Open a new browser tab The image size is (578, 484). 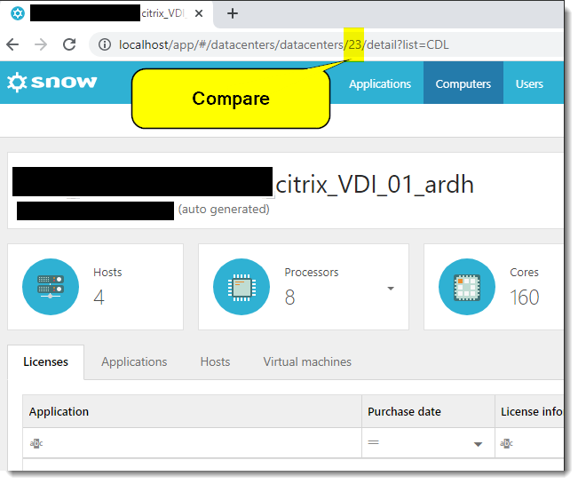pos(233,13)
